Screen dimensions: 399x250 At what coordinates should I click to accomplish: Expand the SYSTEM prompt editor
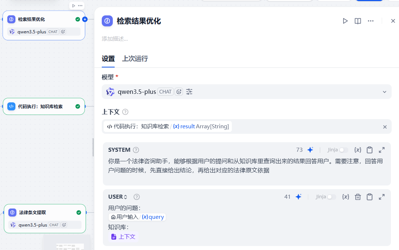[381, 150]
